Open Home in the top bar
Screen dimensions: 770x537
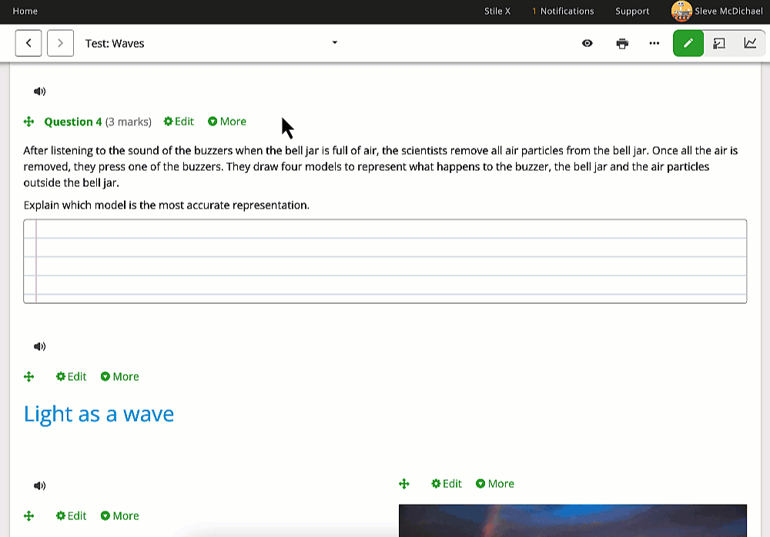point(25,12)
